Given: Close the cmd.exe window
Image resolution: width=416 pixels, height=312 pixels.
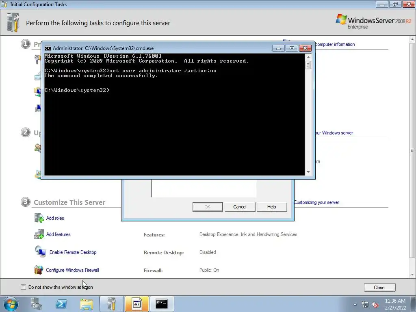Looking at the screenshot, I should (305, 48).
